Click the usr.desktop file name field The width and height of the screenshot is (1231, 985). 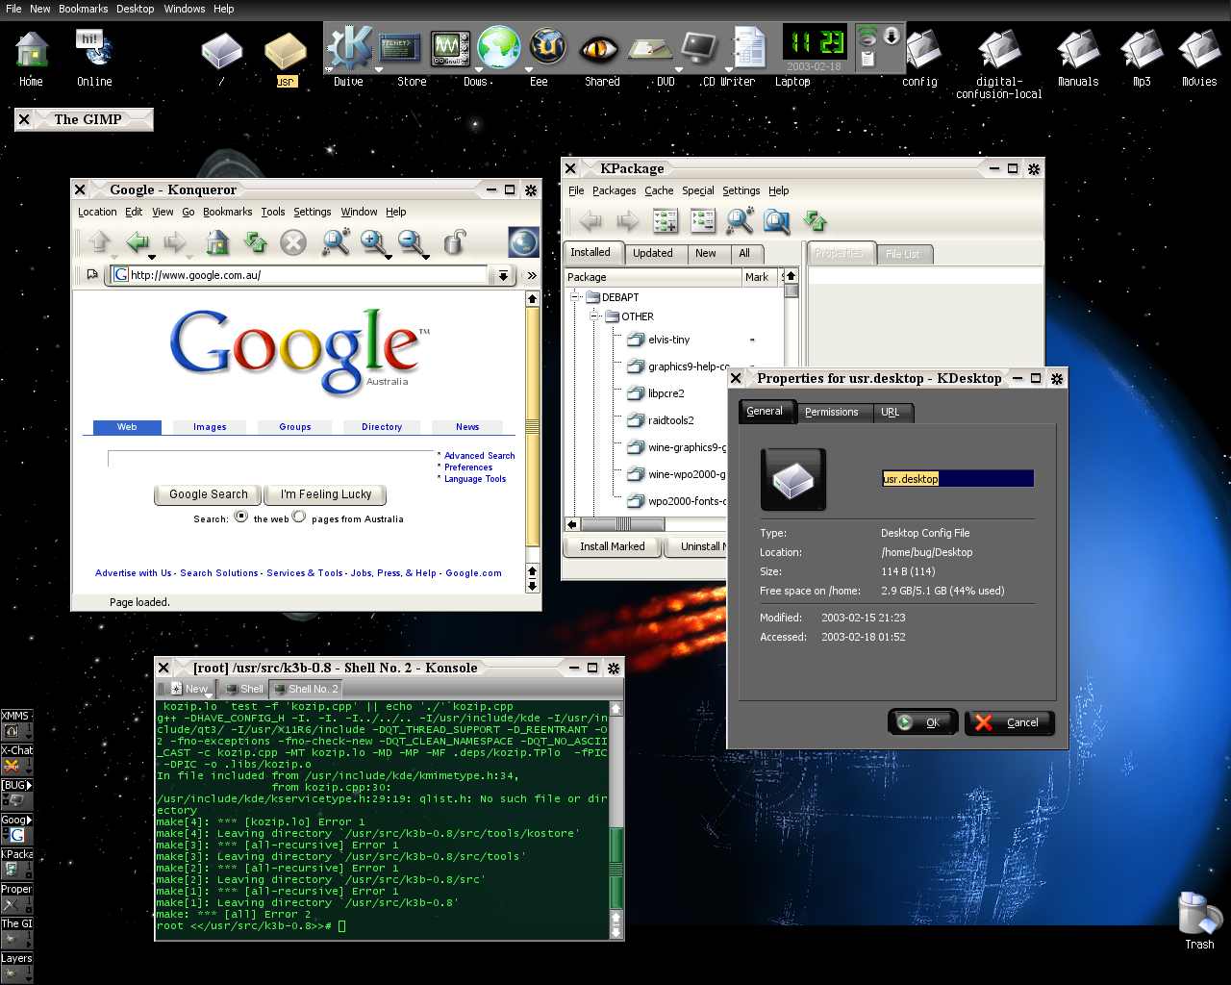coord(958,478)
